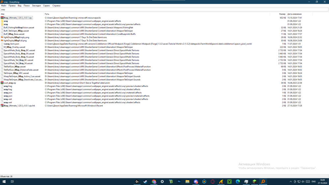Select TekRailGun_XRay.uasset in the results

(14, 66)
